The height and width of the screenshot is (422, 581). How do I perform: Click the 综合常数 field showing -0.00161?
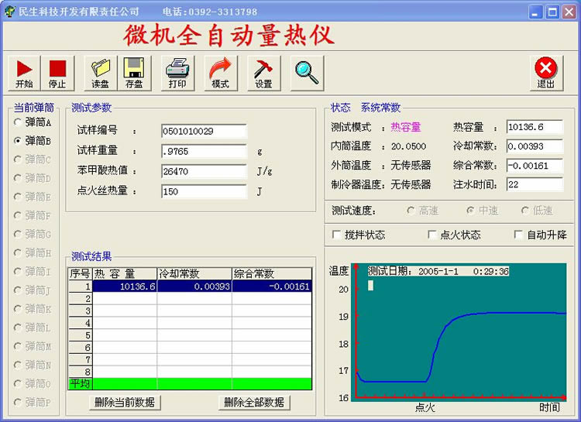pyautogui.click(x=535, y=165)
